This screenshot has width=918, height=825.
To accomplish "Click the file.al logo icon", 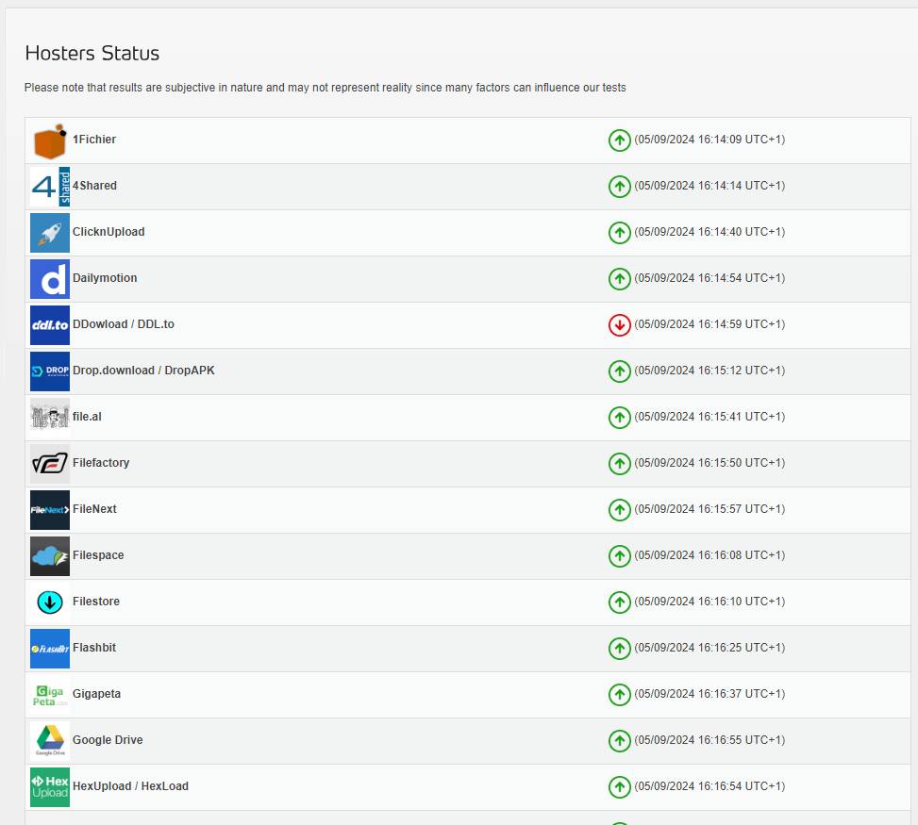I will coord(50,418).
